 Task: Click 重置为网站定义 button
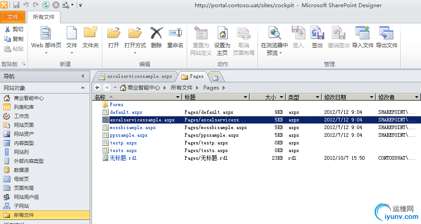point(201,41)
